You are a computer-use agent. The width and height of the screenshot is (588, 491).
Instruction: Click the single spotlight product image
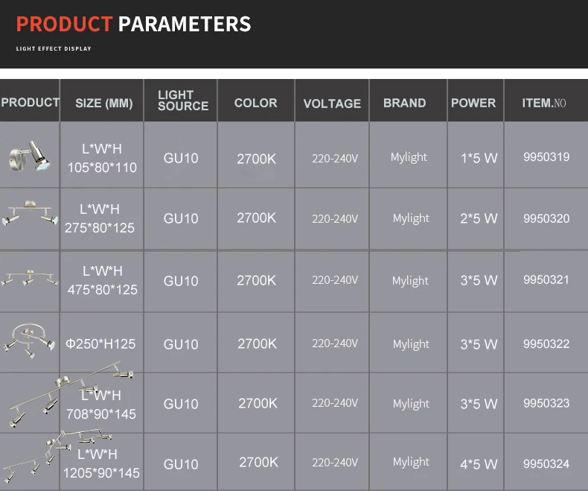(x=29, y=156)
